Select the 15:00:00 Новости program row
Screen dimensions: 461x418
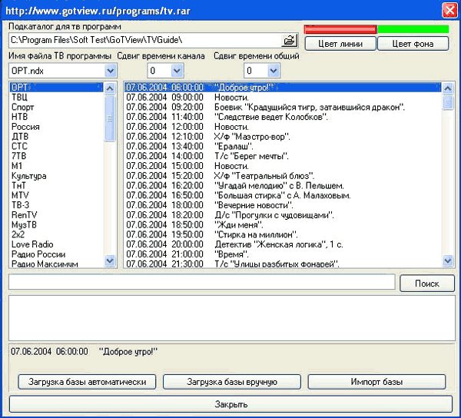[x=283, y=166]
